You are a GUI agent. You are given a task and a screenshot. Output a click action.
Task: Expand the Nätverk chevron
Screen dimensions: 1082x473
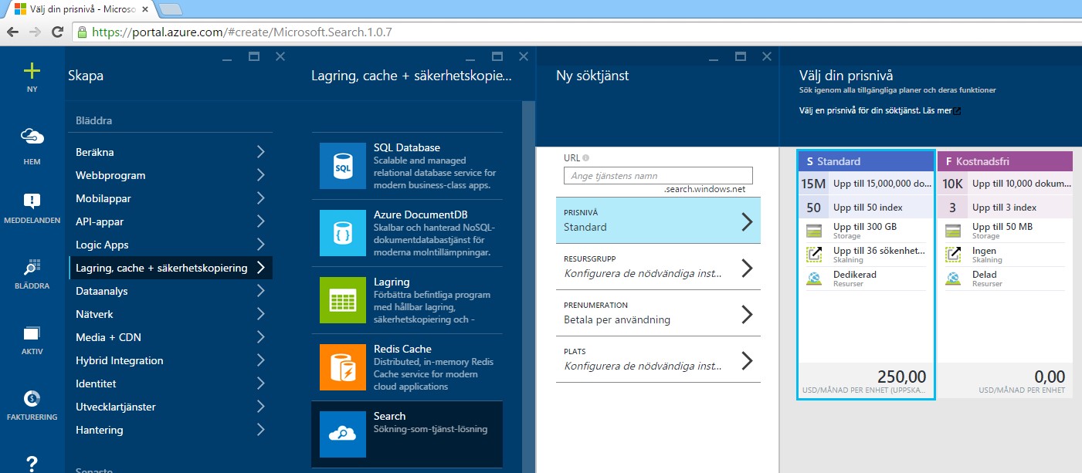click(261, 314)
